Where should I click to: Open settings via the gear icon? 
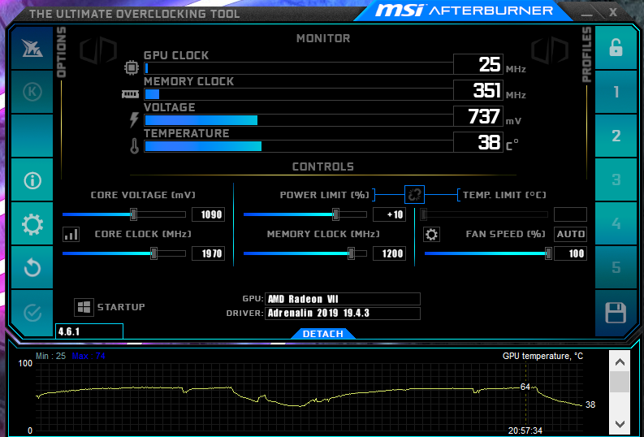tap(32, 224)
